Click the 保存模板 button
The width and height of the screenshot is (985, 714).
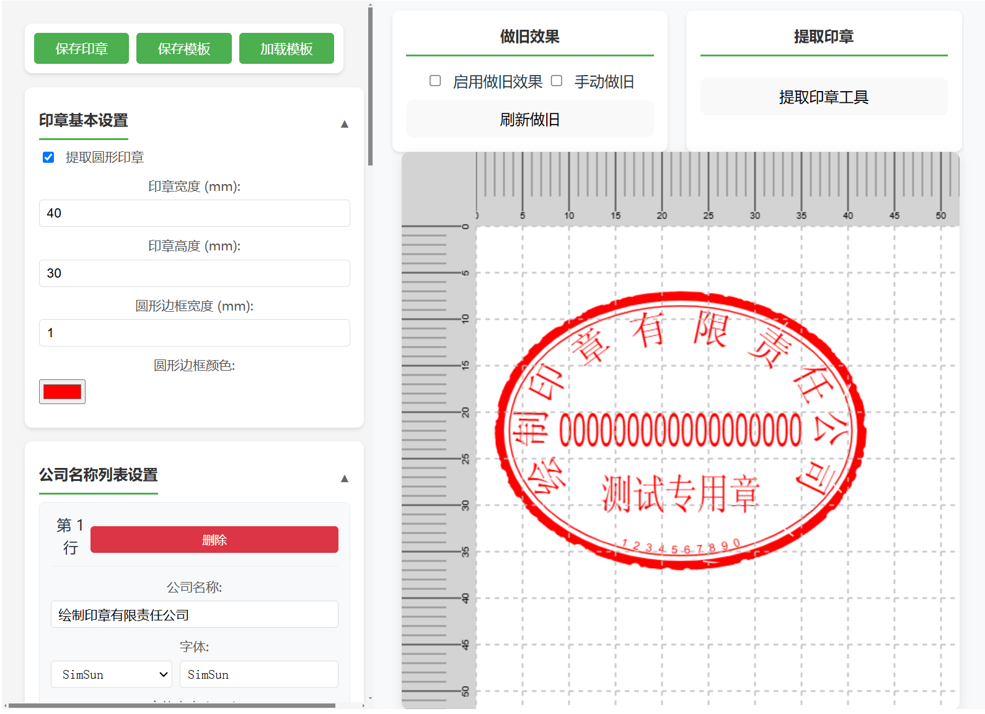click(184, 48)
